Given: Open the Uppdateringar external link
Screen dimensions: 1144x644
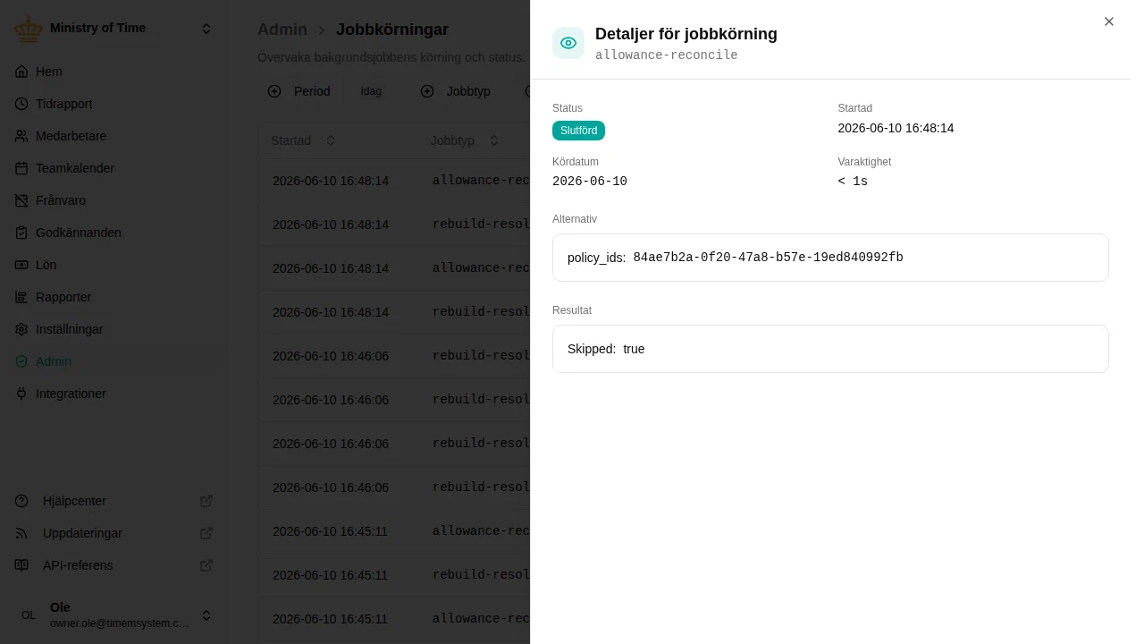Looking at the screenshot, I should (x=114, y=533).
